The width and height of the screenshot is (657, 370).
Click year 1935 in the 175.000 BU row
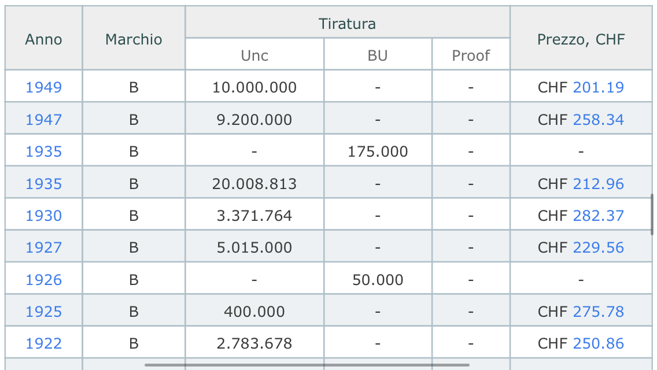pos(43,151)
